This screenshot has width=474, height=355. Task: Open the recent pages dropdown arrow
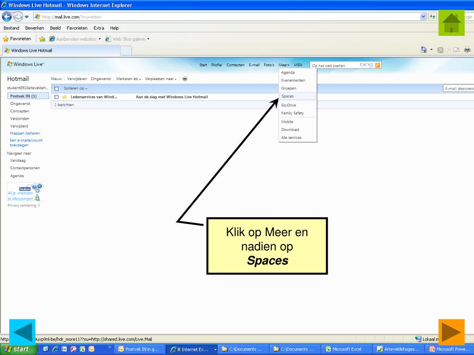coord(26,17)
